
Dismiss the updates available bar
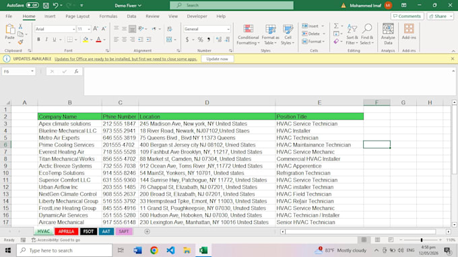(453, 59)
